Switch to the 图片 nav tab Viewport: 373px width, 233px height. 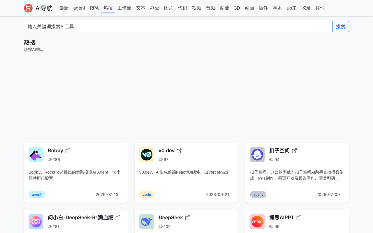169,8
